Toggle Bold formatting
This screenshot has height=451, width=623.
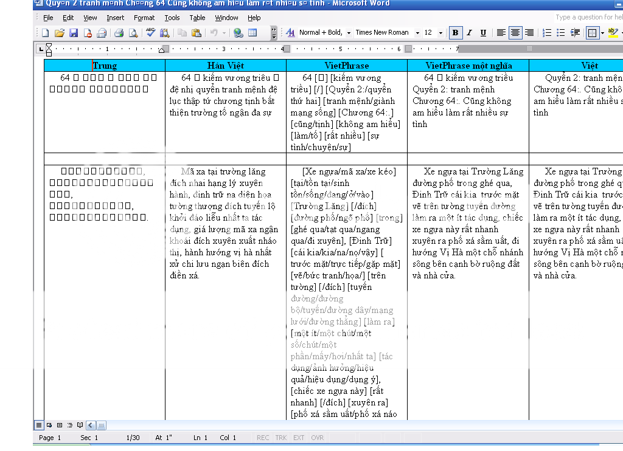[455, 33]
